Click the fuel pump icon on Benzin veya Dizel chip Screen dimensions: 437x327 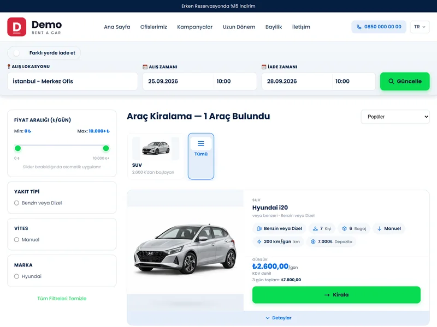pos(259,228)
